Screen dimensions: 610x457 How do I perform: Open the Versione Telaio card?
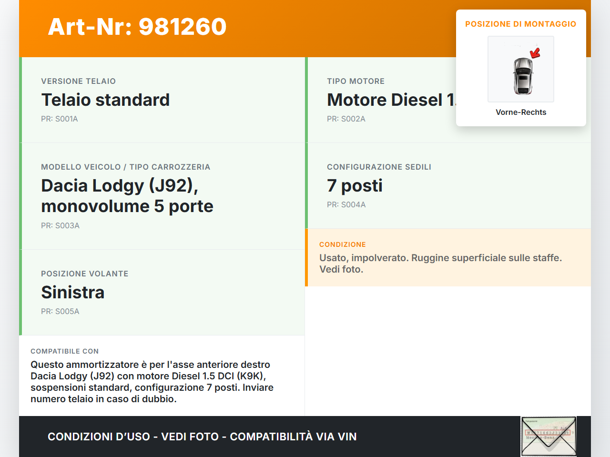coord(162,100)
